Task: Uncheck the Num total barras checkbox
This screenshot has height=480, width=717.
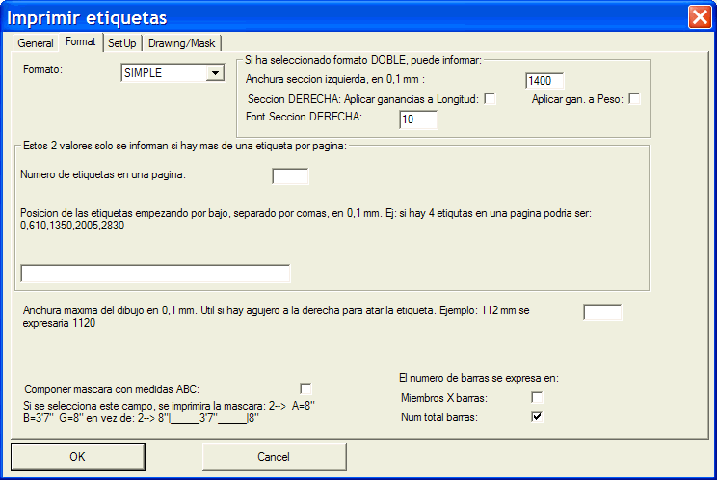Action: point(538,416)
